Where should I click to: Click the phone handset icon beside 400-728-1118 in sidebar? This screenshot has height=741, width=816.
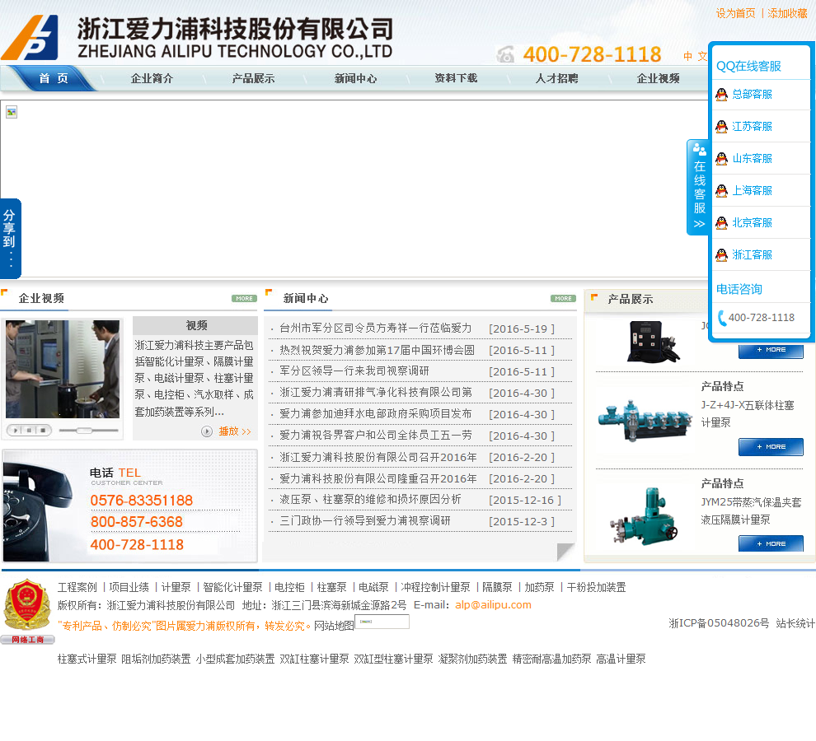722,318
